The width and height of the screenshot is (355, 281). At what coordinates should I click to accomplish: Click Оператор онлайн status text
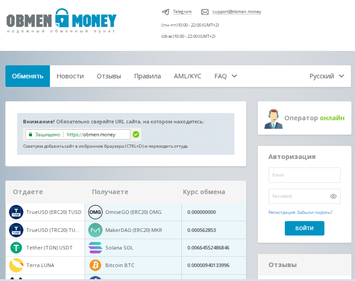(x=315, y=118)
